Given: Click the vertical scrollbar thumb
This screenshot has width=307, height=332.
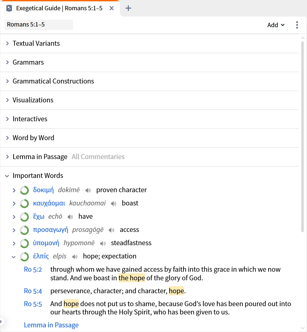Looking at the screenshot, I should click(303, 137).
